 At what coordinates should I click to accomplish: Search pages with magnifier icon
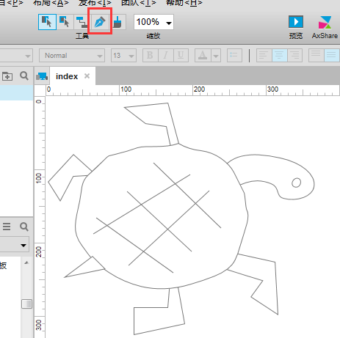click(x=24, y=76)
